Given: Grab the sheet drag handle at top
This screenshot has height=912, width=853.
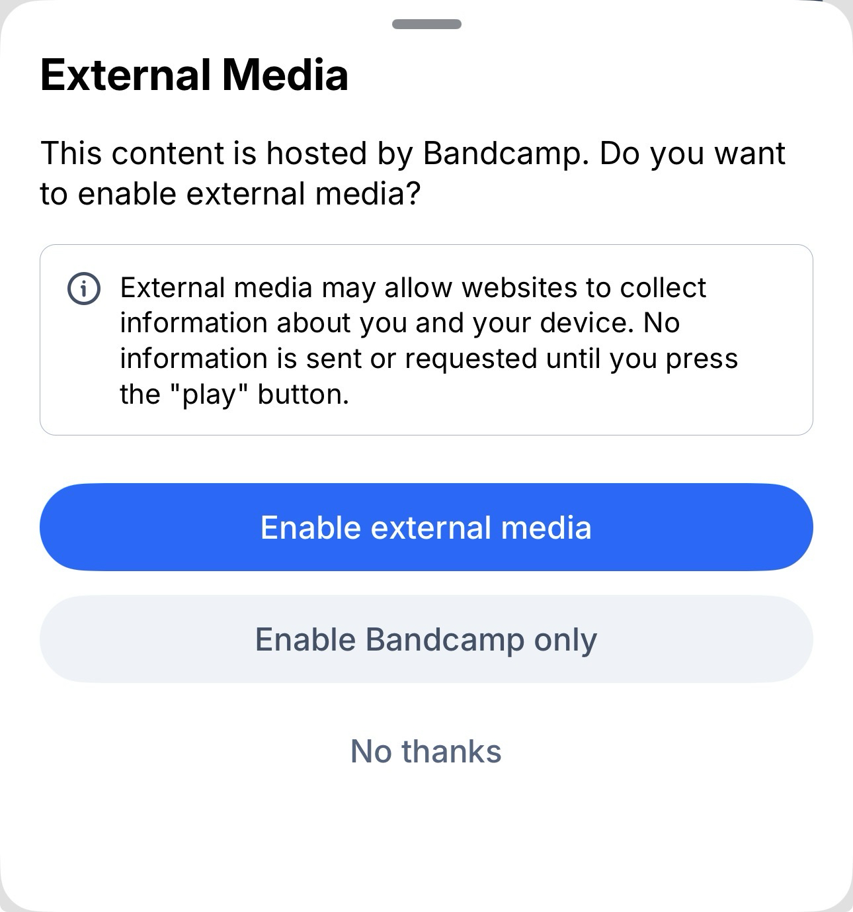Looking at the screenshot, I should click(x=426, y=24).
